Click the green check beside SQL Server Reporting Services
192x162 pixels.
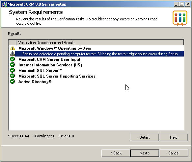pyautogui.click(x=13, y=76)
